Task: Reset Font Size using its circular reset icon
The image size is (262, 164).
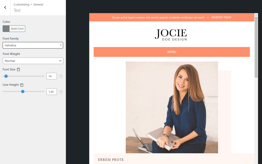Action: (61, 76)
